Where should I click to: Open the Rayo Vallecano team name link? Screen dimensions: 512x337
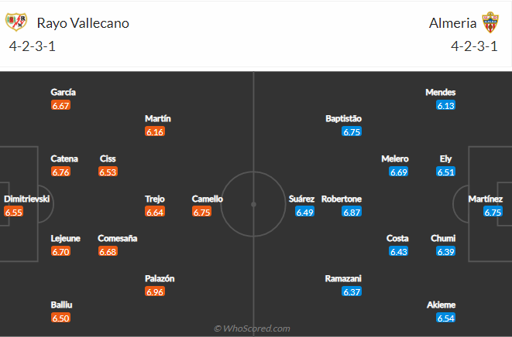83,23
